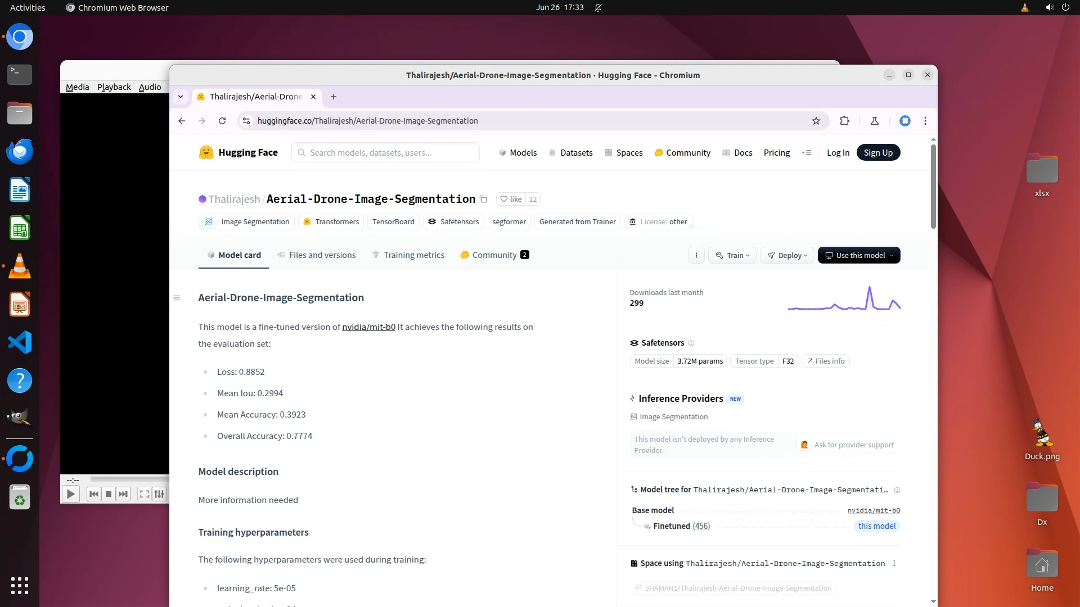
Task: Copy model name with clipboard icon
Action: [483, 199]
